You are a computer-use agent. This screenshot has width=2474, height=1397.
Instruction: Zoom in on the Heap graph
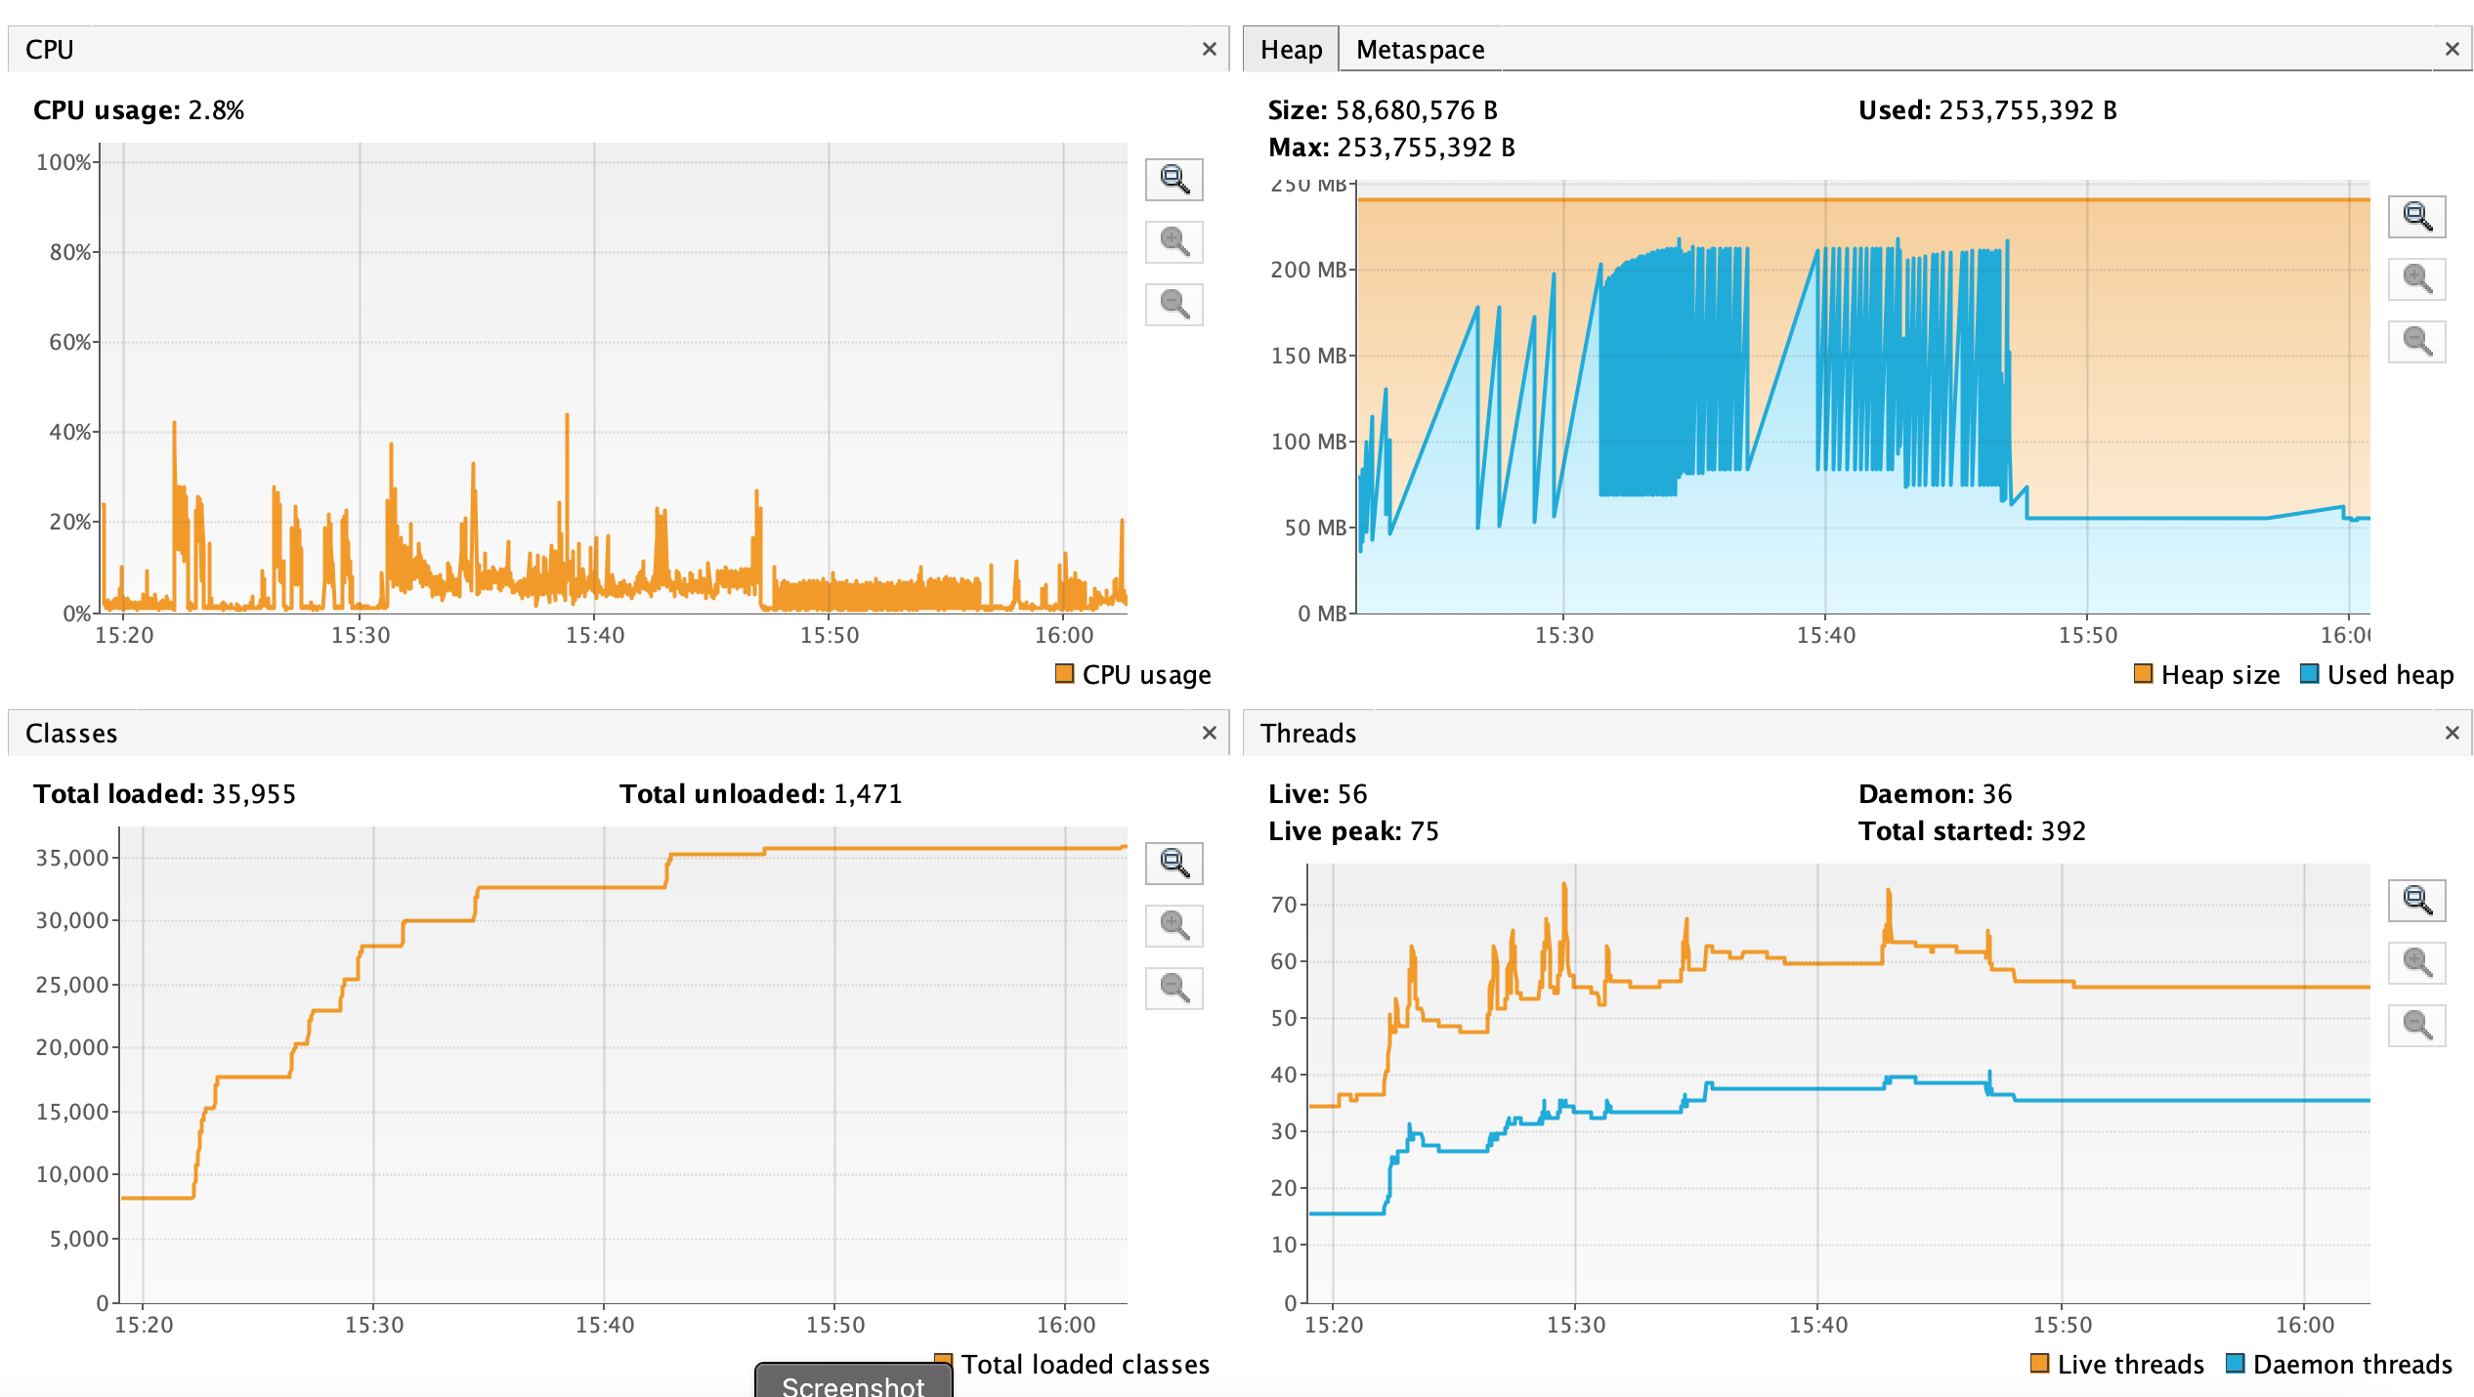(2416, 279)
